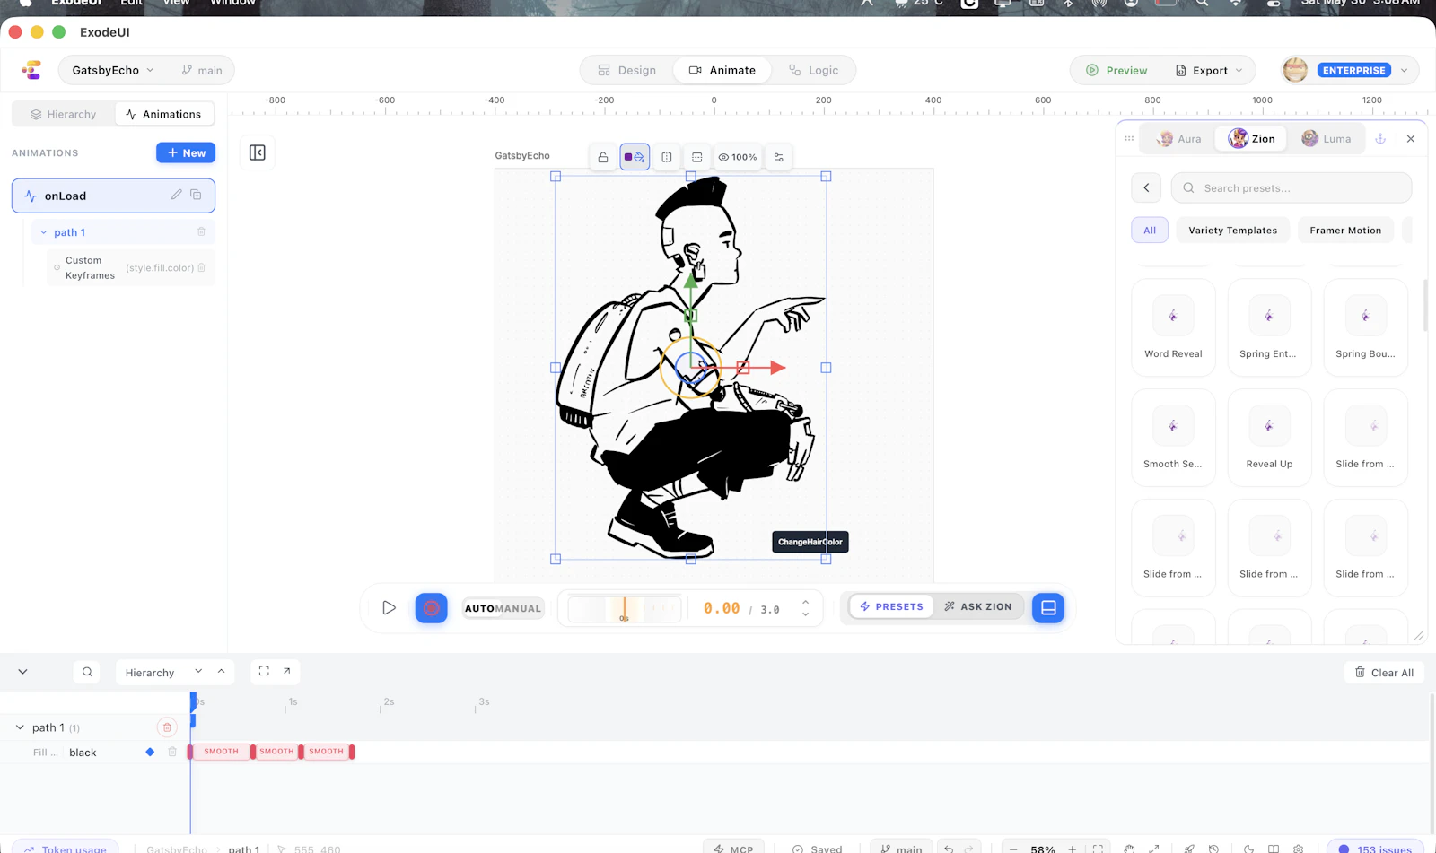Select the Reveal Up preset
The image size is (1436, 853).
pos(1269,438)
